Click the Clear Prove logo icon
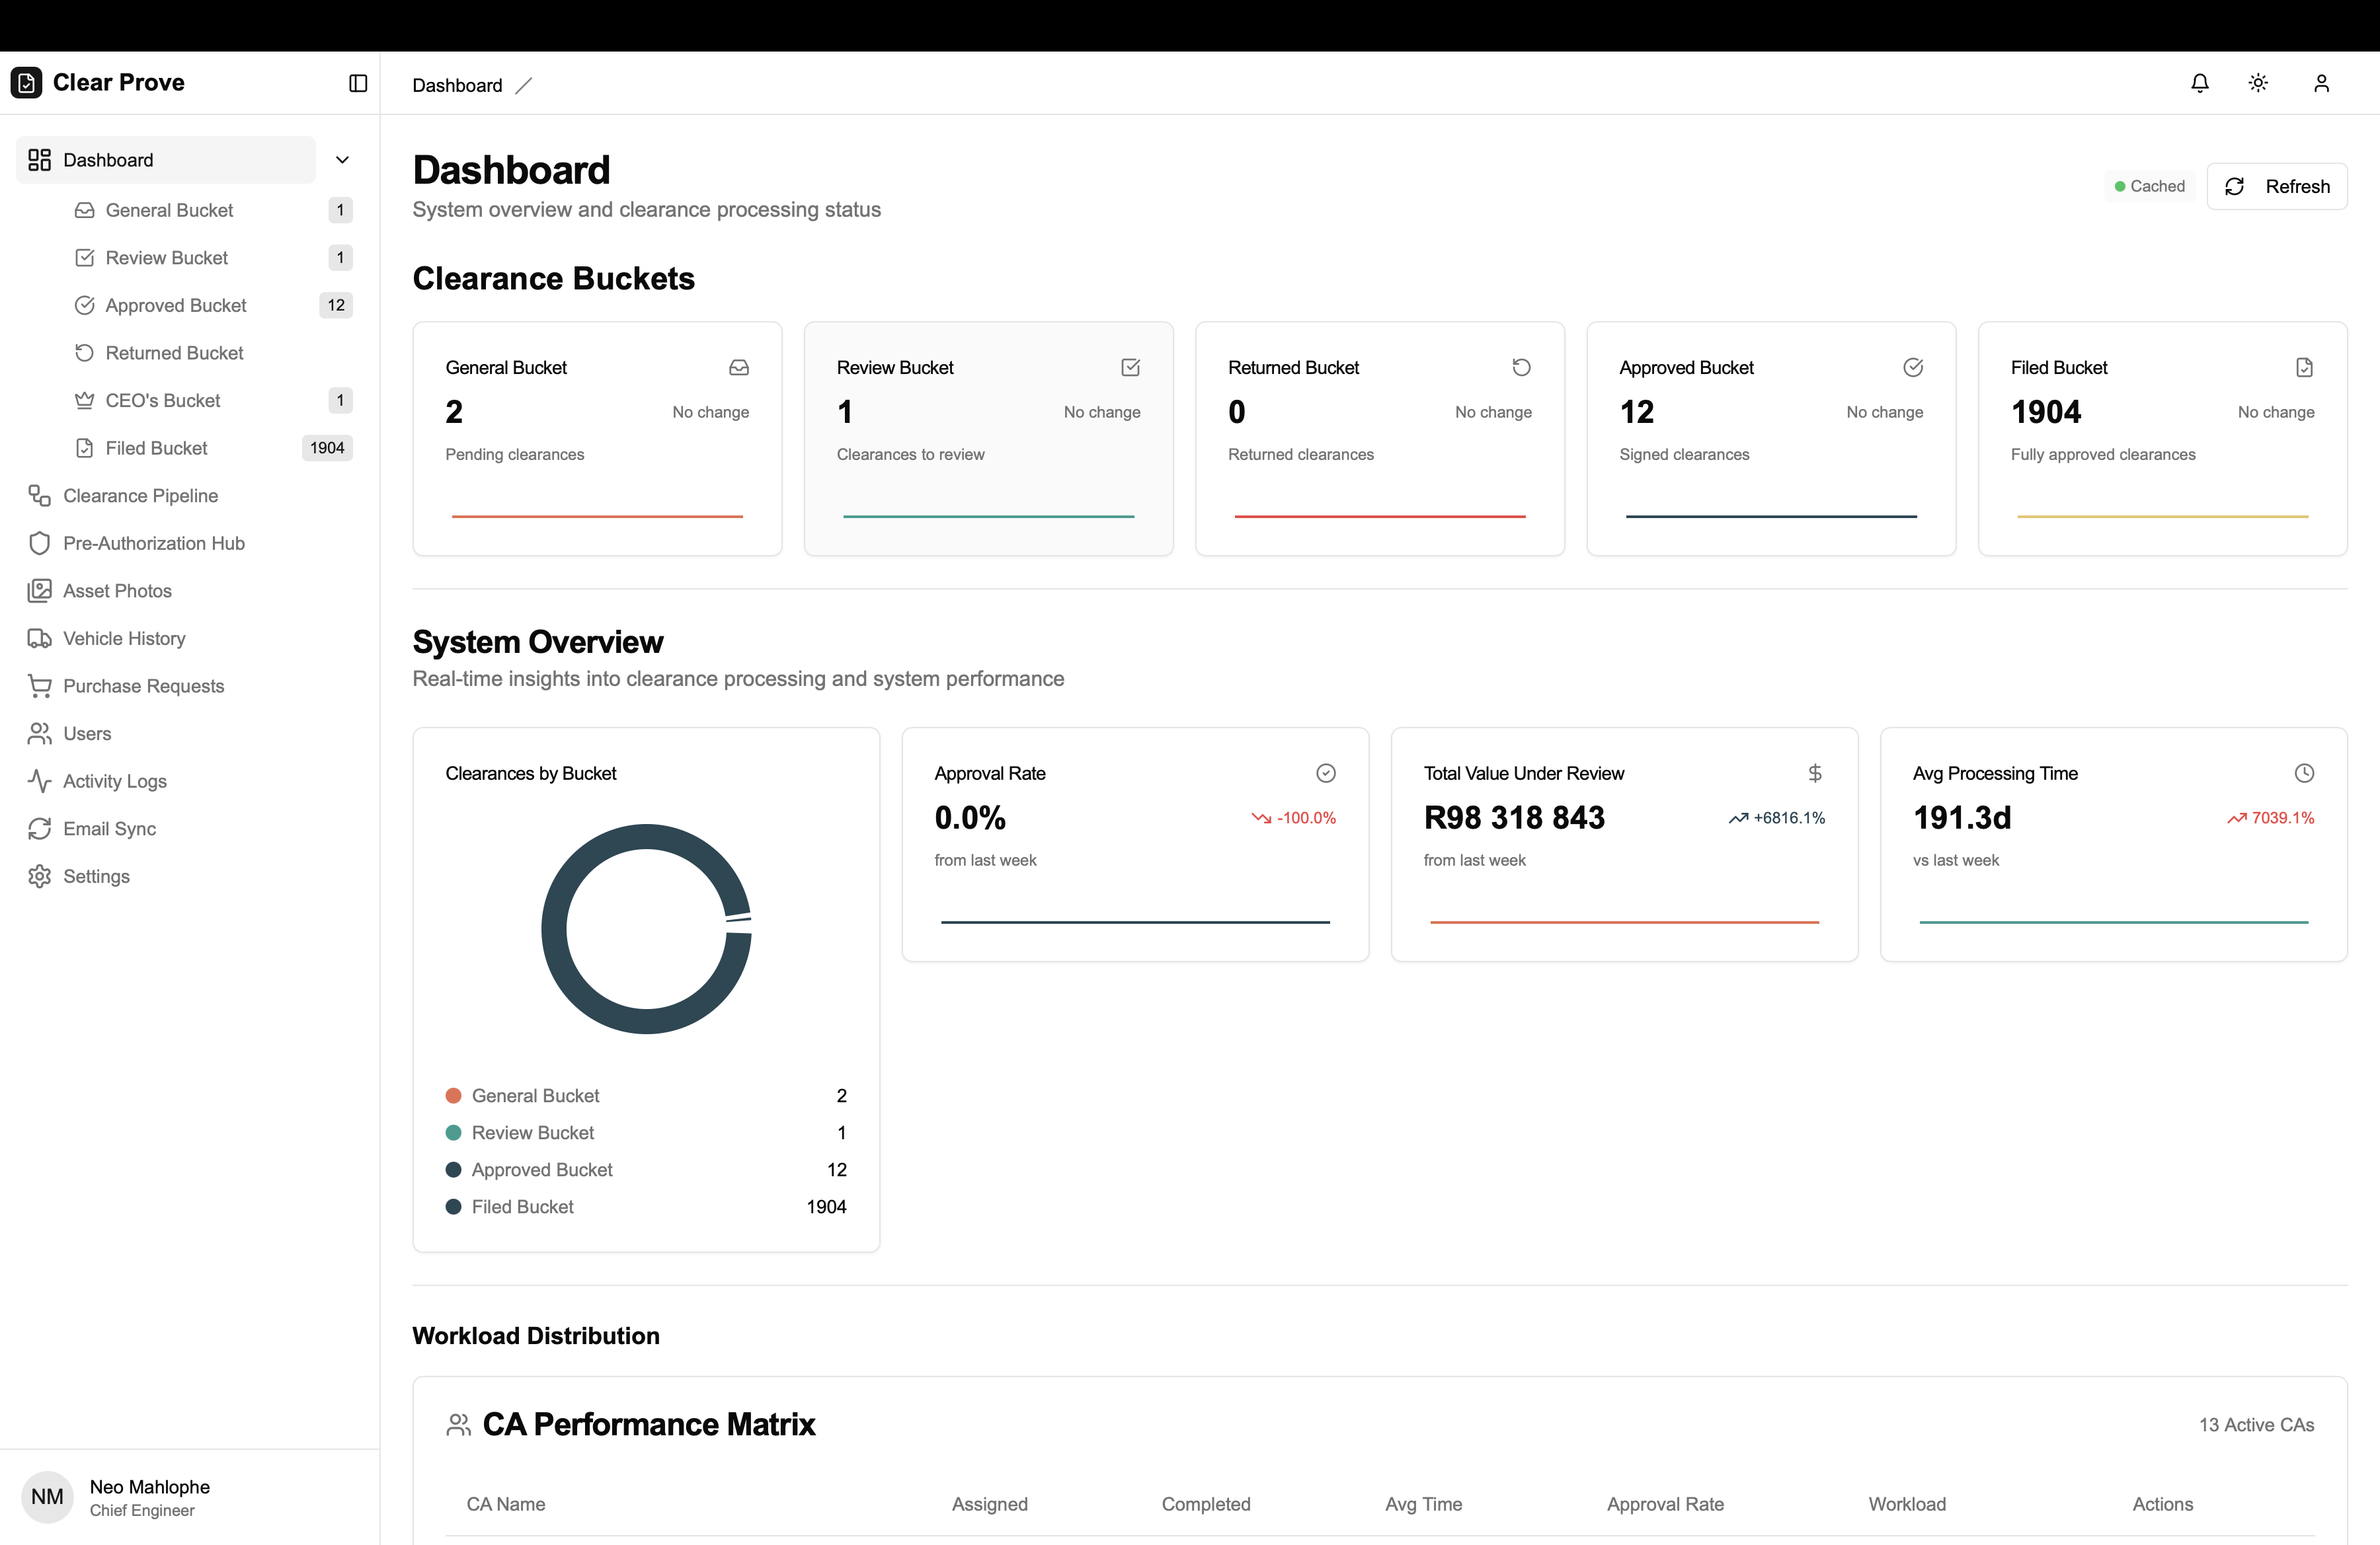Image resolution: width=2380 pixels, height=1545 pixels. 26,83
